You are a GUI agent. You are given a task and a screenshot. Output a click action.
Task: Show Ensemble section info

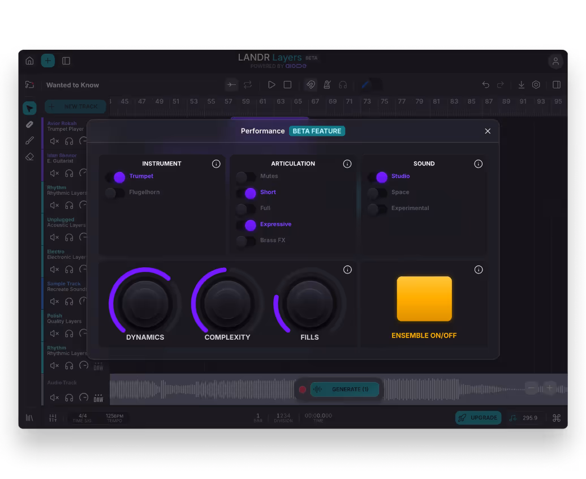[x=479, y=270]
